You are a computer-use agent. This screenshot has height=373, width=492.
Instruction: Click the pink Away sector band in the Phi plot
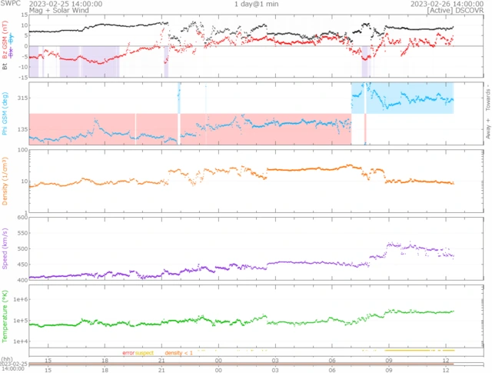190,129
